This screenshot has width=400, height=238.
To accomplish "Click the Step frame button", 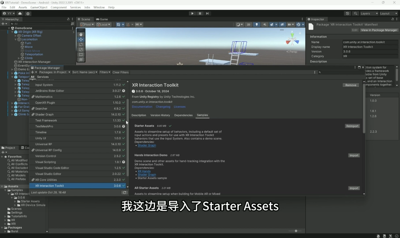I will click(x=207, y=13).
